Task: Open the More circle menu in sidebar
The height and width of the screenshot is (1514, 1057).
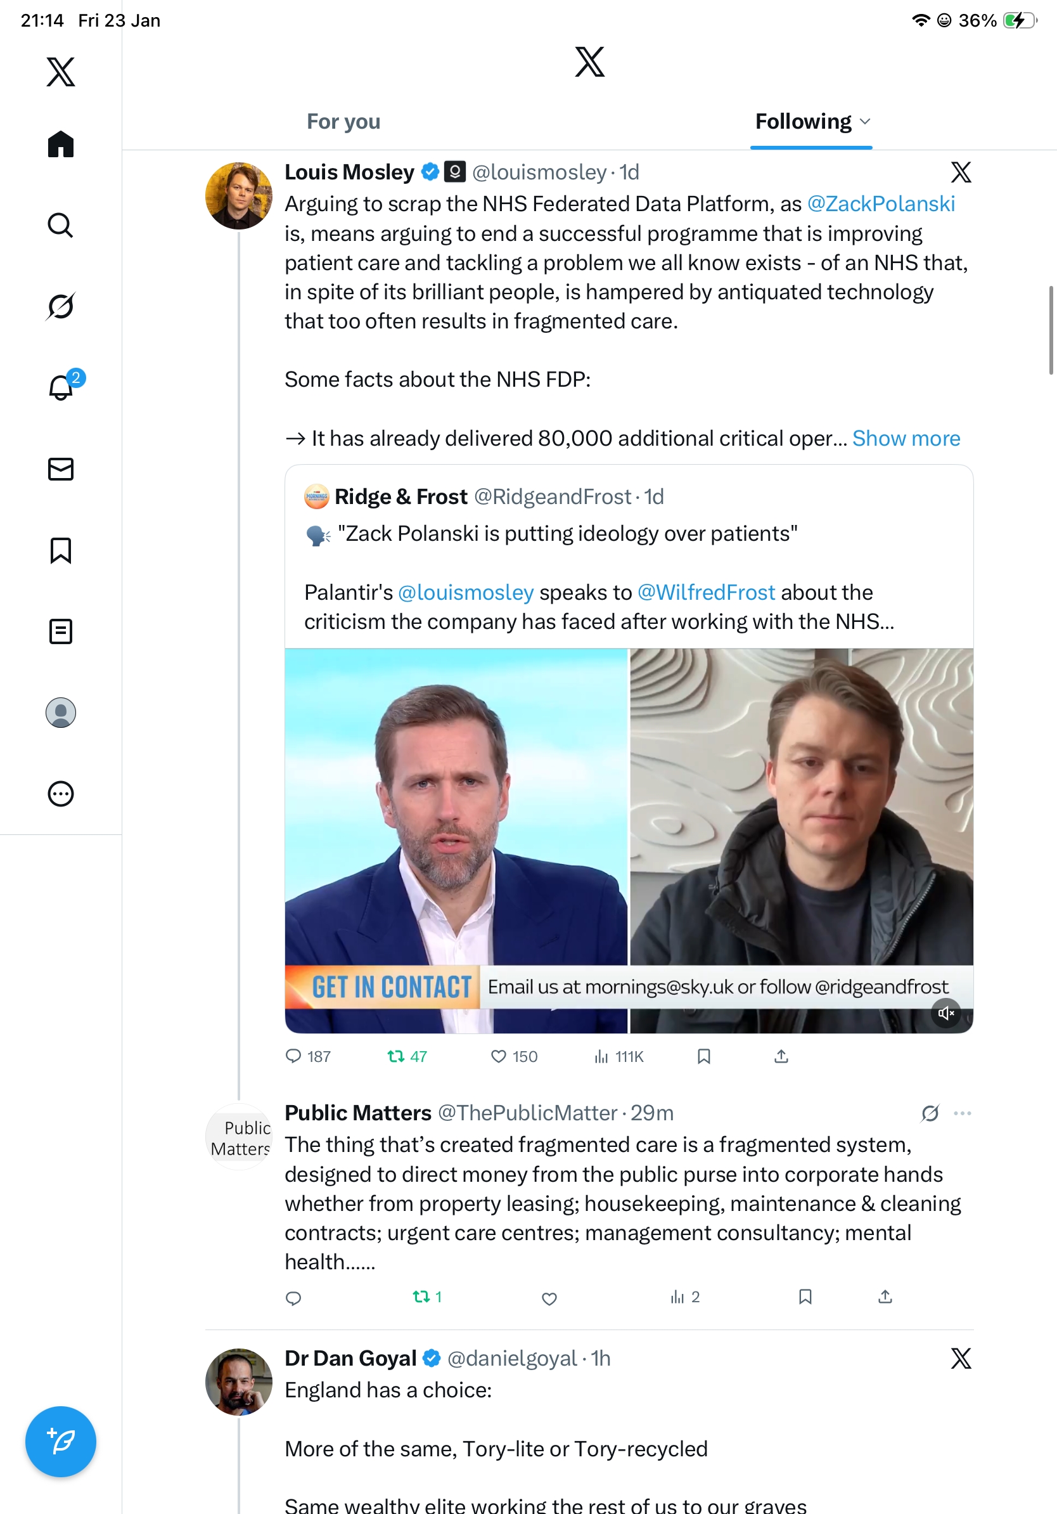Action: click(61, 794)
